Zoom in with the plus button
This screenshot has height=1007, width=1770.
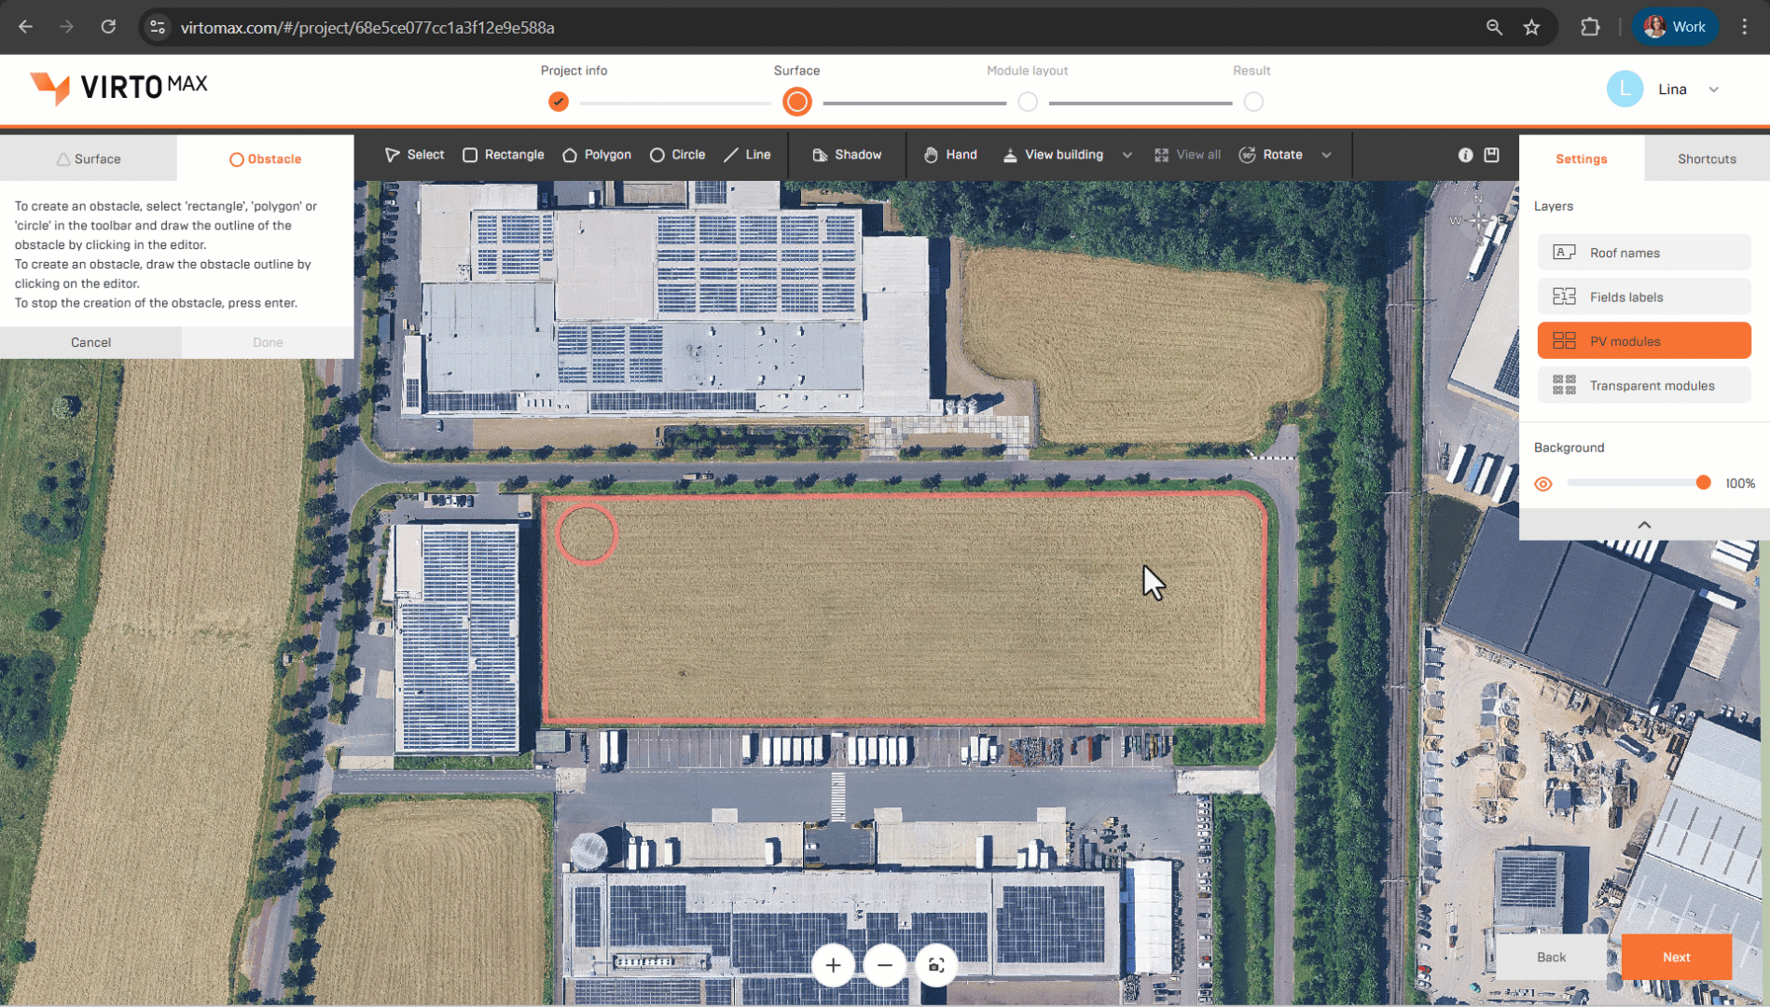pos(833,966)
